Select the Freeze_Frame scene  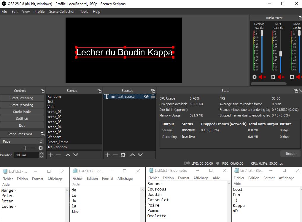coord(74,142)
